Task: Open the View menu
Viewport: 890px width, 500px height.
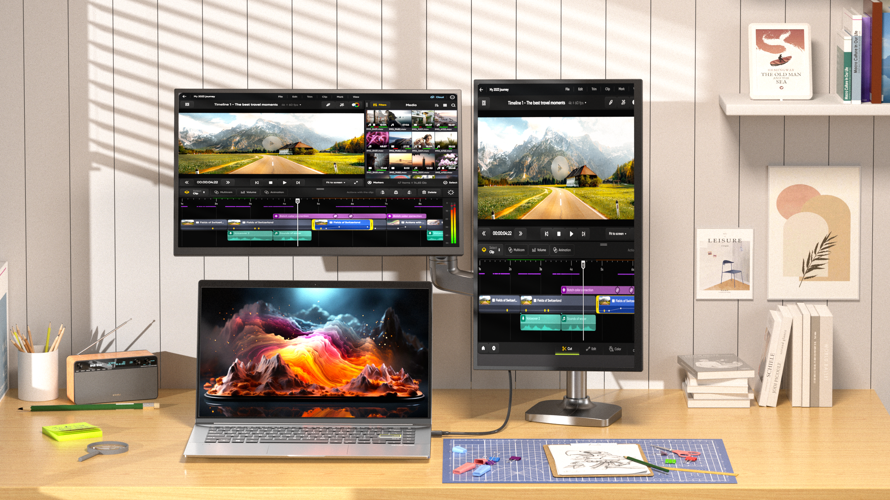Action: [x=356, y=97]
